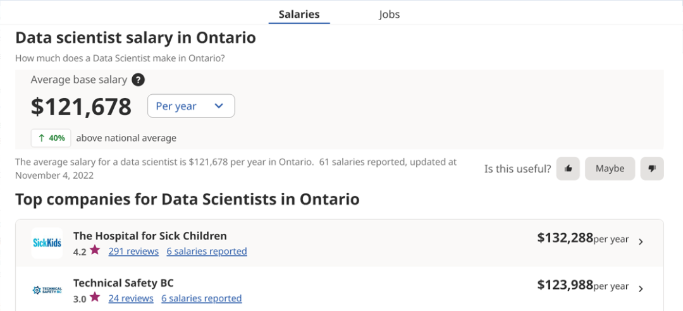
Task: Expand the Technical Safety BC row chevron
Action: click(x=641, y=289)
